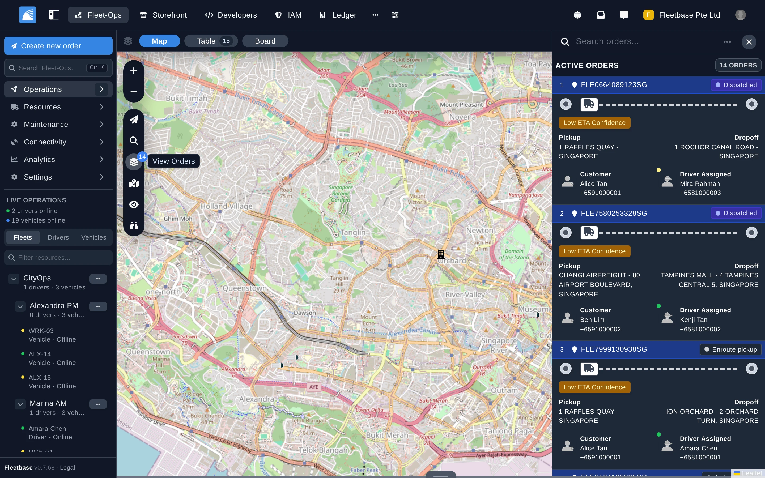The image size is (765, 478).
Task: Select the Drivers tab
Action: [x=58, y=237]
